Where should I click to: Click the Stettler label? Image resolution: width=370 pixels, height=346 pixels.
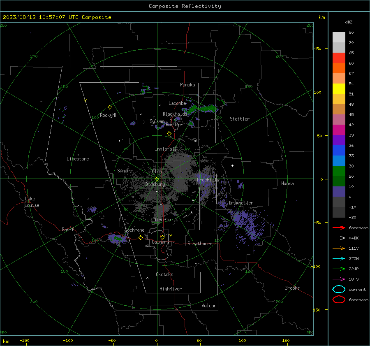tap(240, 119)
